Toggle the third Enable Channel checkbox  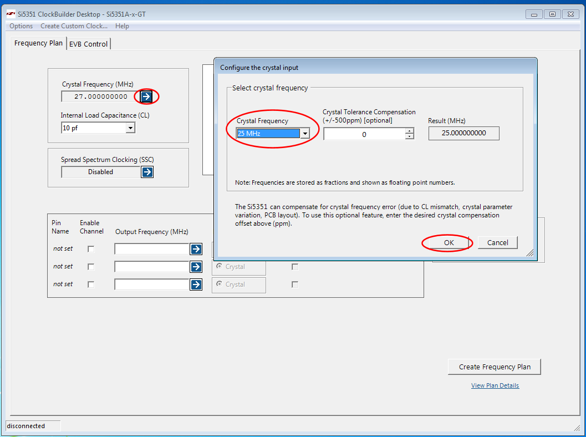coord(91,284)
